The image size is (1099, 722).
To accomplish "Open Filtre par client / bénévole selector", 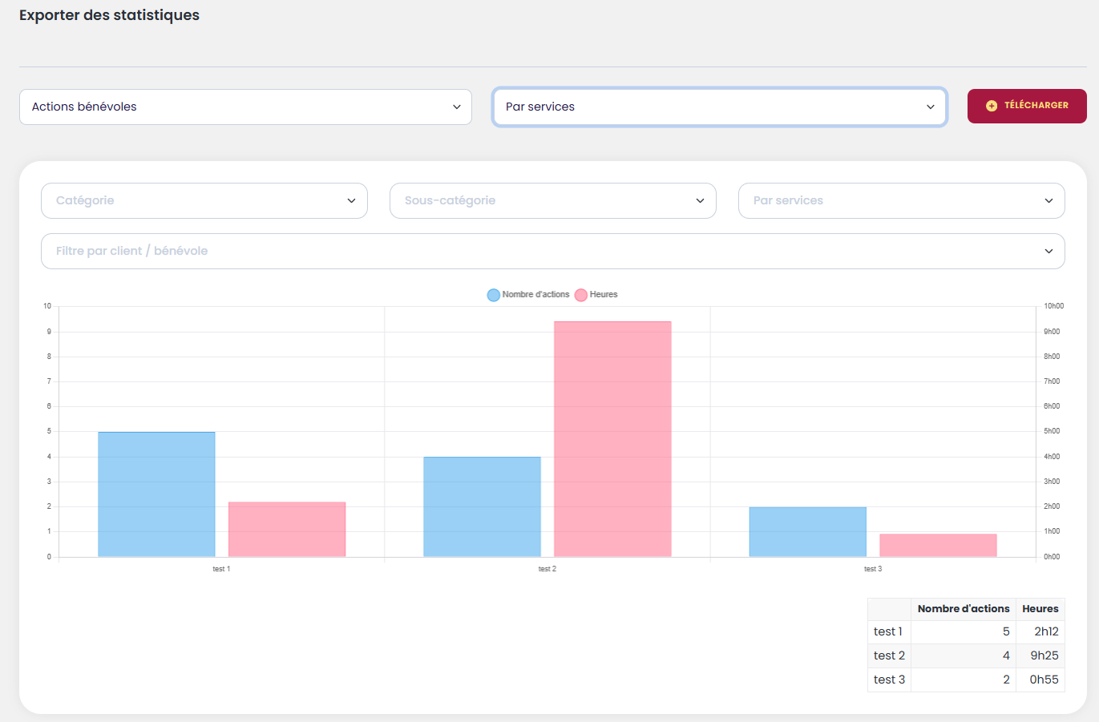I will 552,251.
